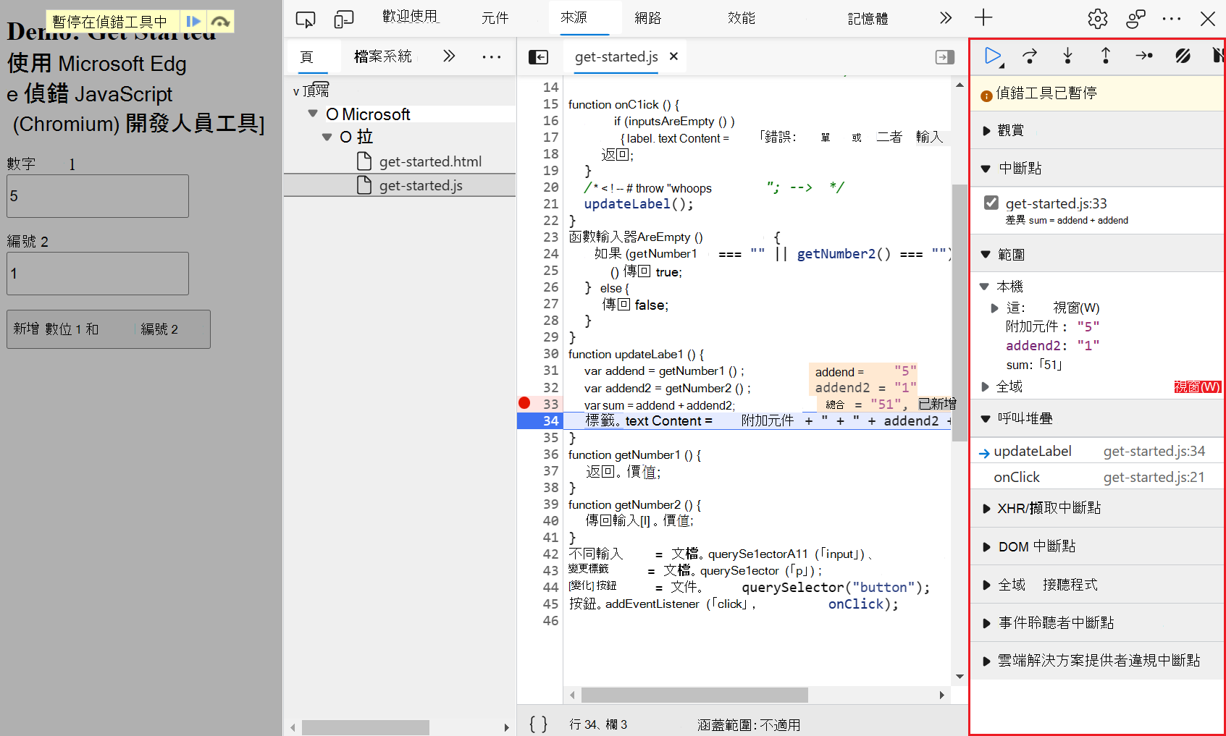
Task: Select the 檔案系統 filesystem tab
Action: point(382,56)
